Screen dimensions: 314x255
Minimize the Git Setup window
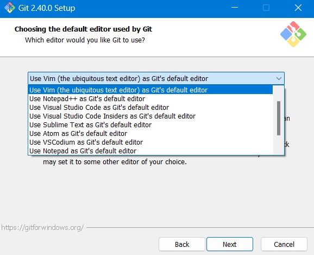[x=235, y=8]
